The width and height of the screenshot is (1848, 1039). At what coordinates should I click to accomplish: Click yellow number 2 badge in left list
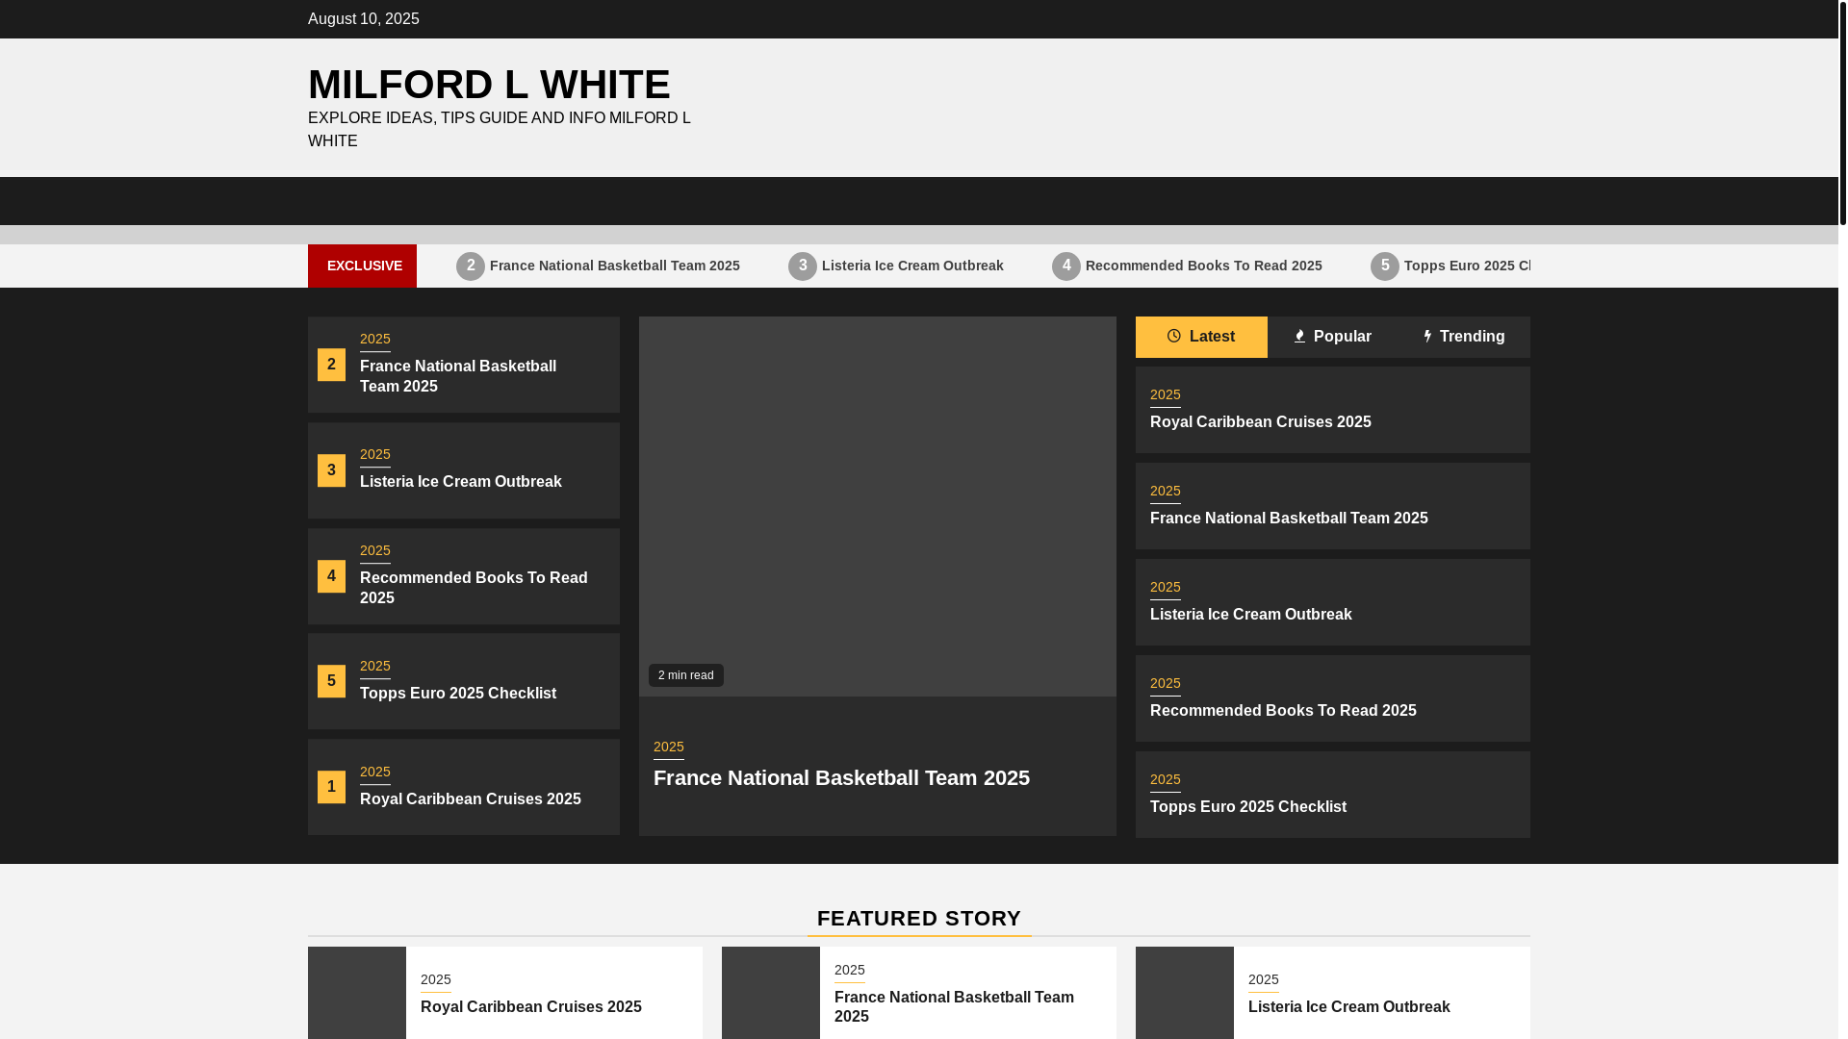pyautogui.click(x=331, y=365)
